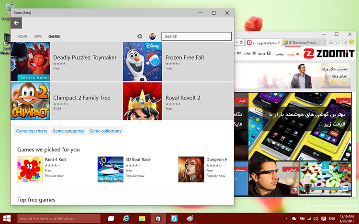Image resolution: width=359 pixels, height=224 pixels.
Task: Open Task View on the taskbar
Action: [x=111, y=218]
